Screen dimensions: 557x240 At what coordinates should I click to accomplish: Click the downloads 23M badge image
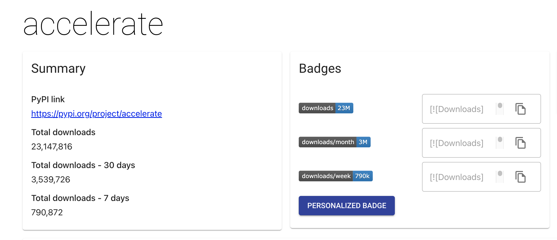(326, 108)
